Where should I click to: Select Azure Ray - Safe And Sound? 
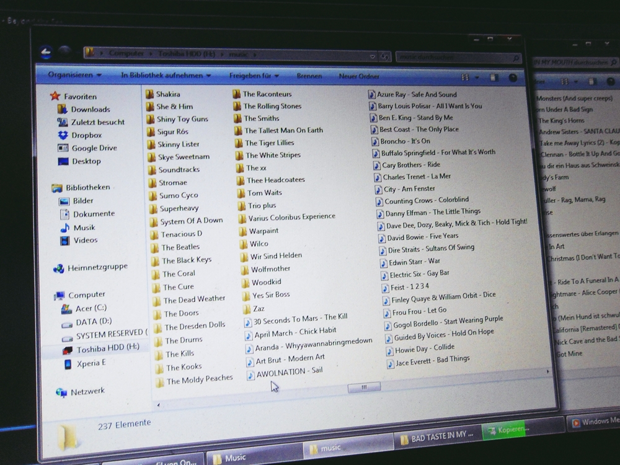[412, 94]
